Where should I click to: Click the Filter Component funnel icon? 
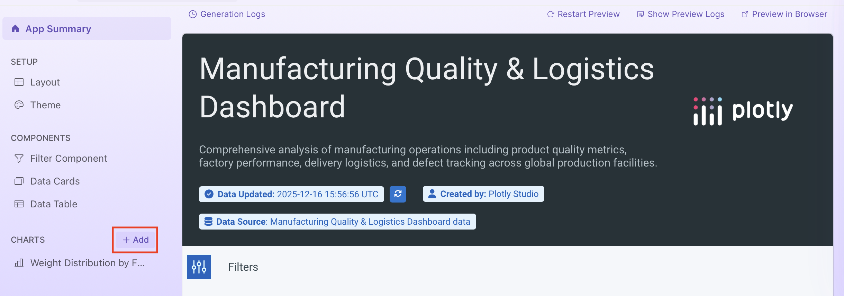tap(19, 158)
